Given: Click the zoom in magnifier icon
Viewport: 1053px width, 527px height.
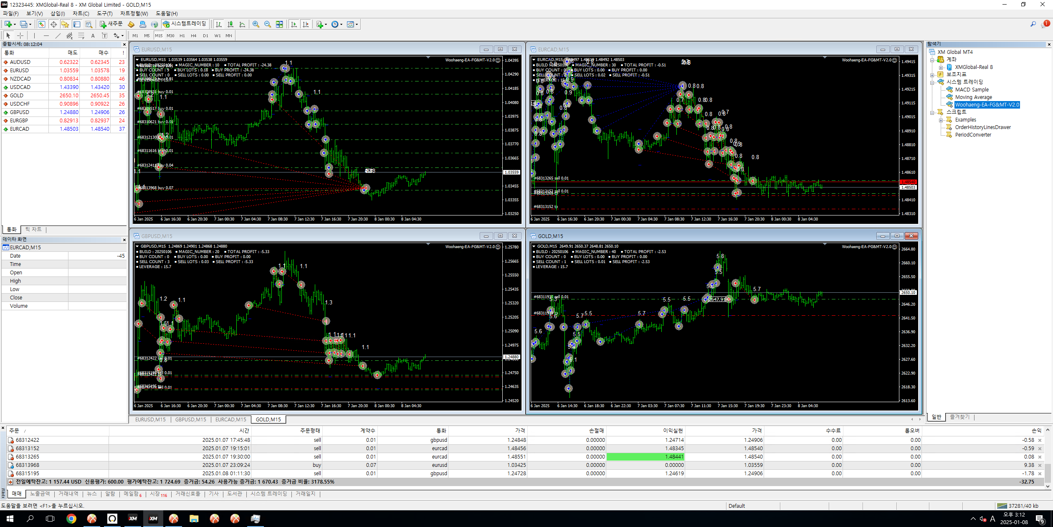Looking at the screenshot, I should 256,25.
